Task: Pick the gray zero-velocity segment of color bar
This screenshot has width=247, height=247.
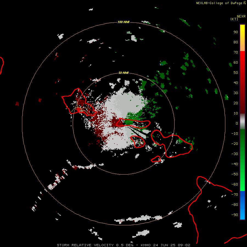Action: pyautogui.click(x=242, y=122)
